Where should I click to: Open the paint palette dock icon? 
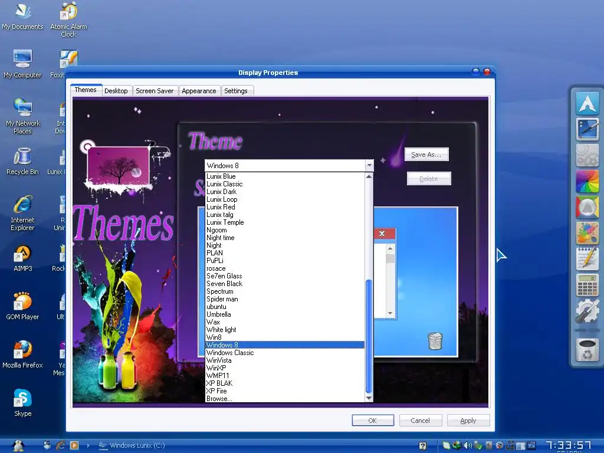[587, 233]
